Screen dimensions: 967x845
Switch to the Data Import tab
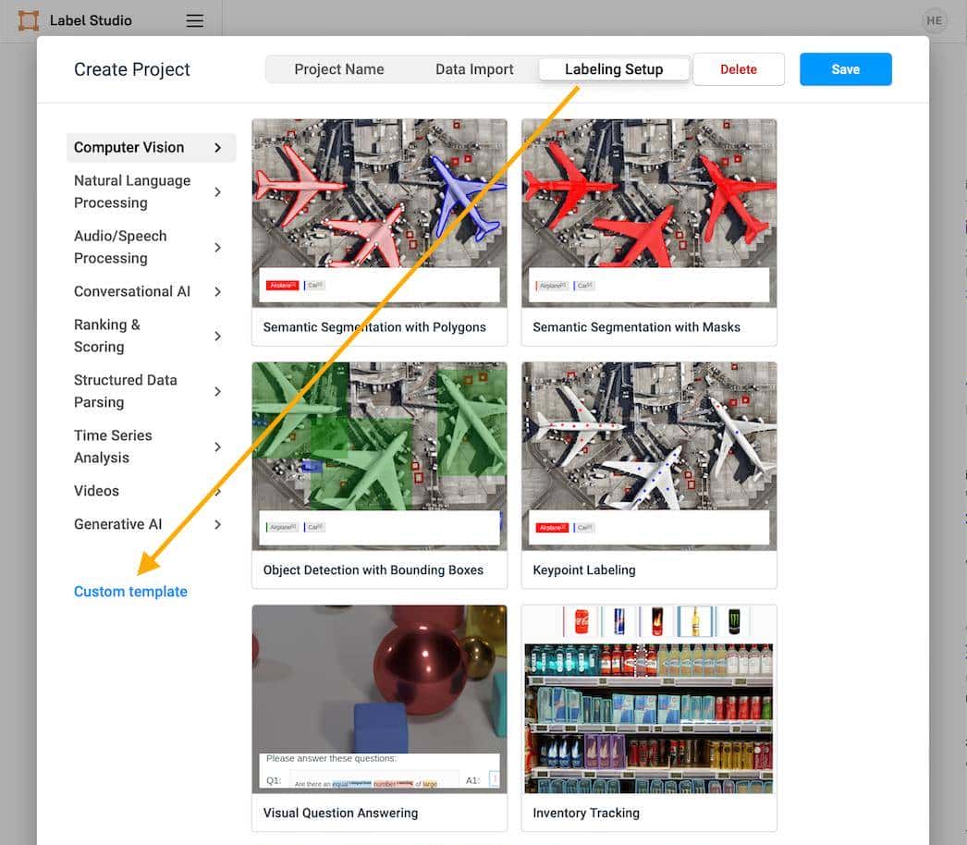click(x=474, y=69)
